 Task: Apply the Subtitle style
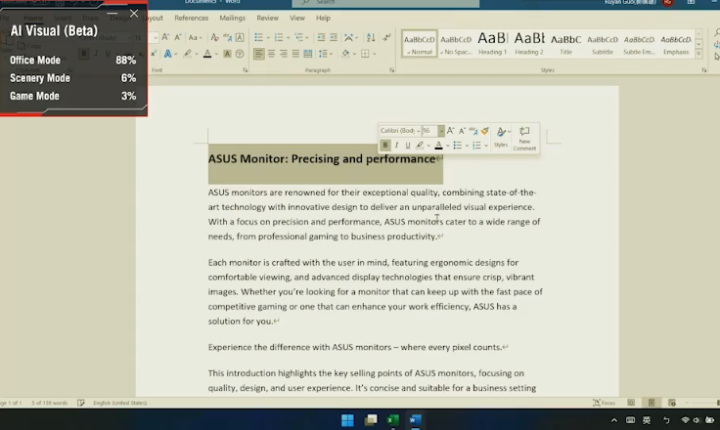click(x=603, y=44)
